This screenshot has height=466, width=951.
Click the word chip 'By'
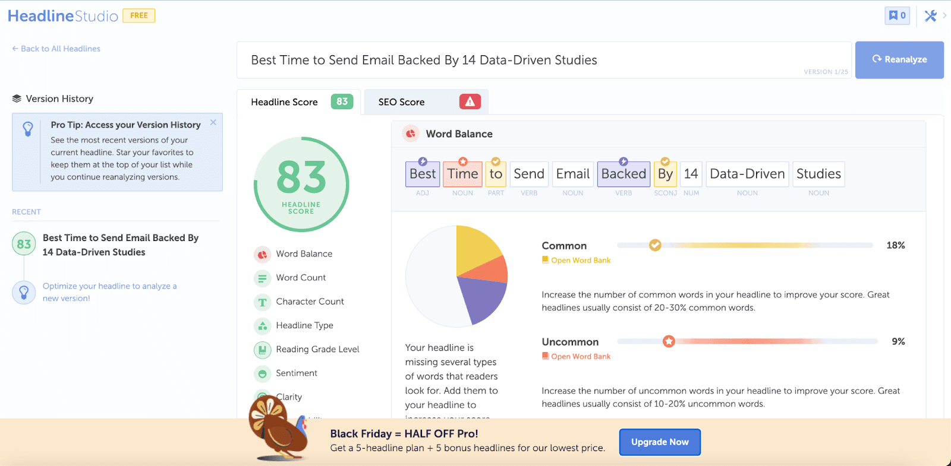coord(665,174)
